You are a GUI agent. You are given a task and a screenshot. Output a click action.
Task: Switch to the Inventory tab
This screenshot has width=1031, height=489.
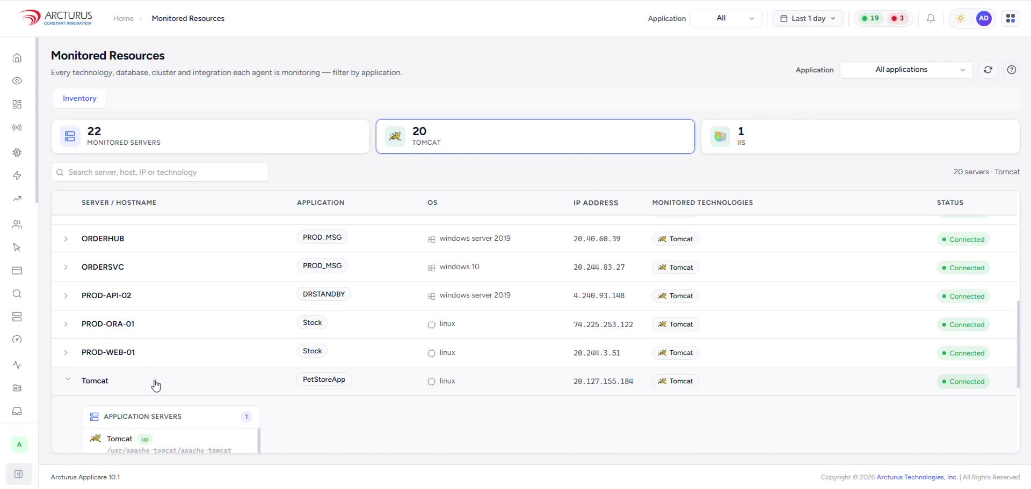pyautogui.click(x=79, y=98)
